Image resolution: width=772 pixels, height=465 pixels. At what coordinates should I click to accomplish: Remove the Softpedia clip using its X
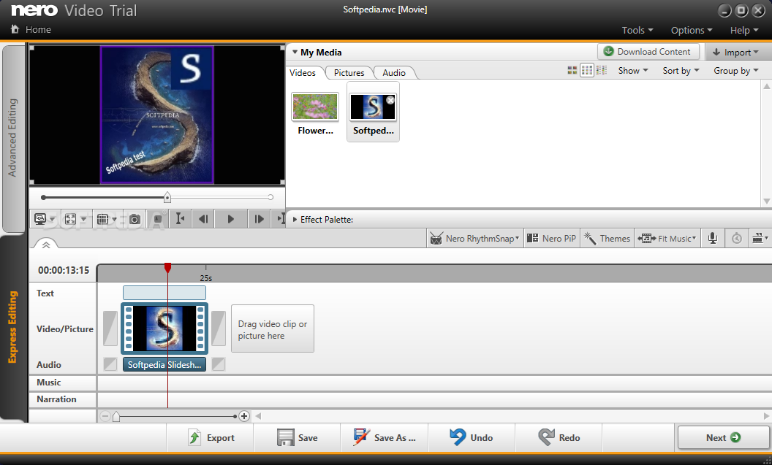coord(390,100)
